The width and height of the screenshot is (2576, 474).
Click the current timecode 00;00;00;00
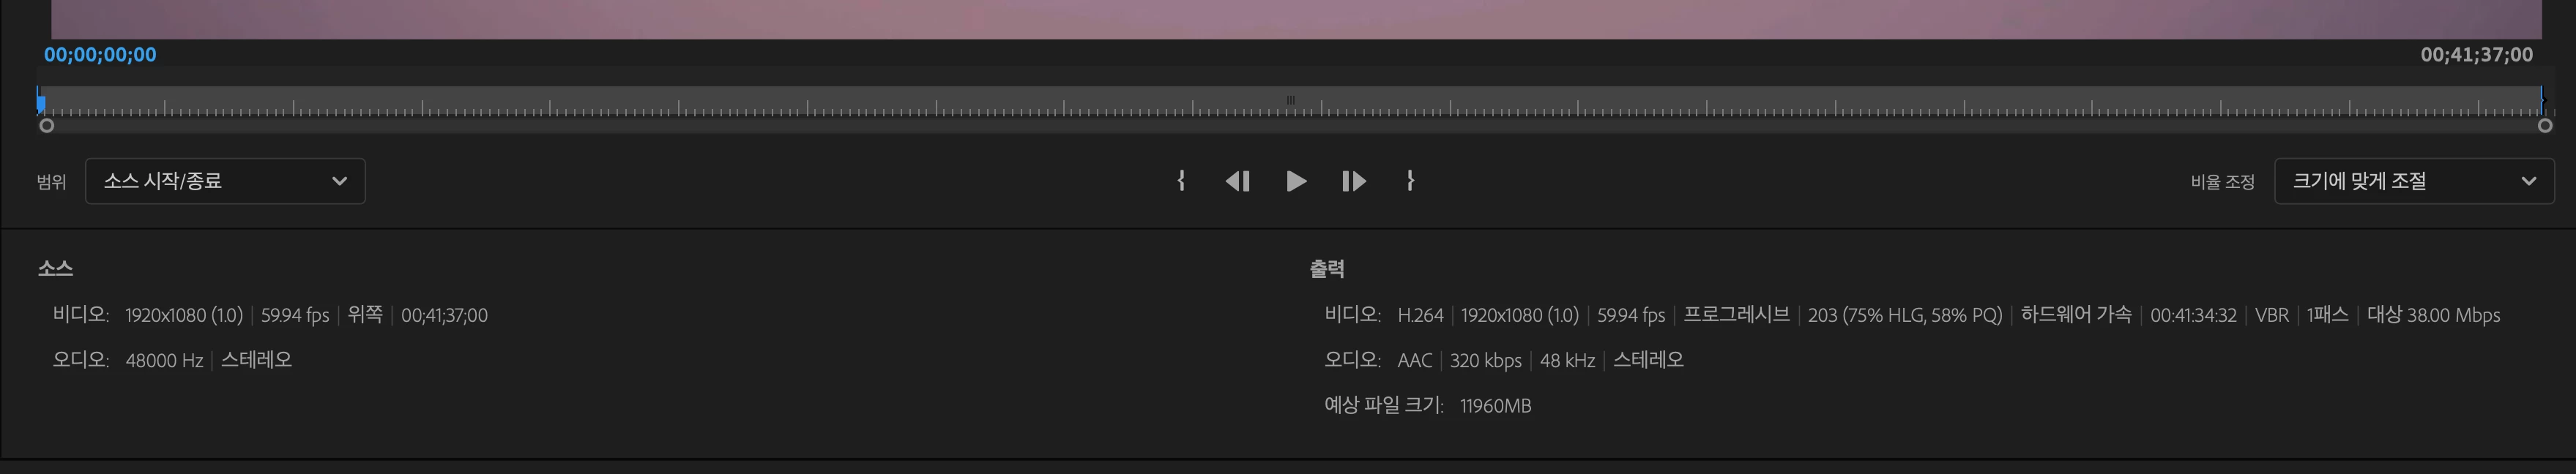[x=100, y=55]
